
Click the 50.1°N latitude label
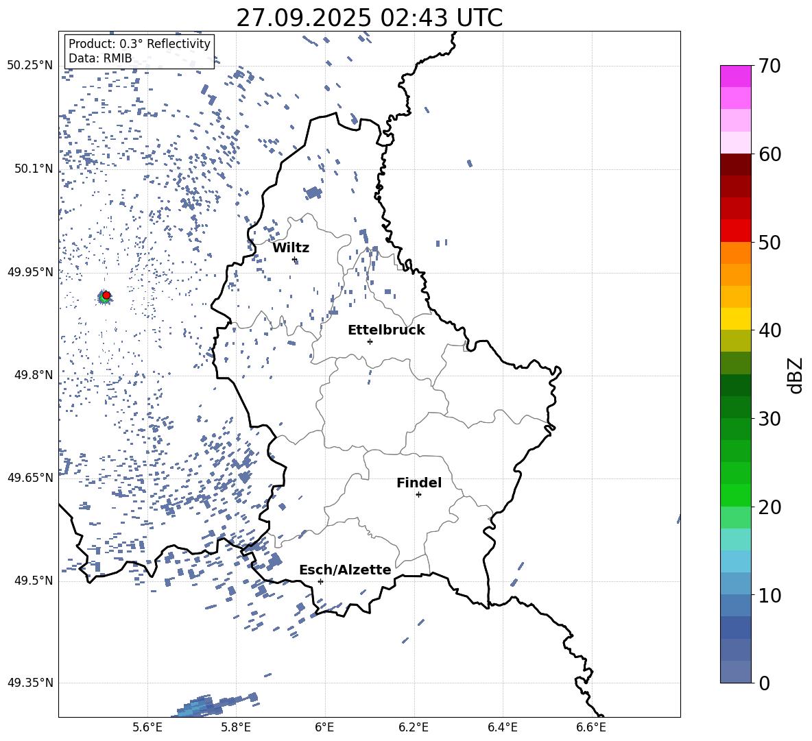click(x=34, y=169)
